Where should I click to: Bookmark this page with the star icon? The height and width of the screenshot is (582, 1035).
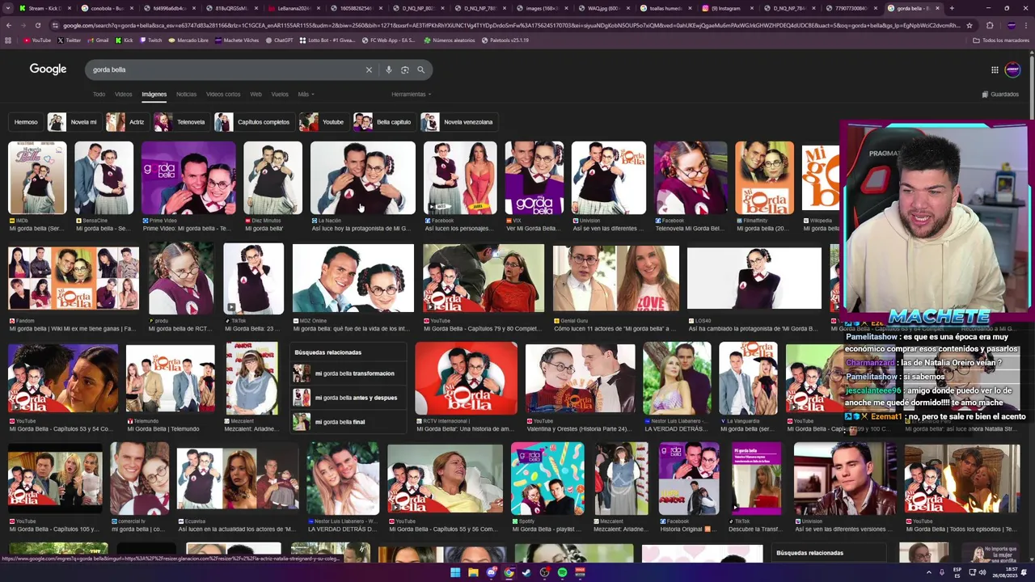tap(970, 25)
